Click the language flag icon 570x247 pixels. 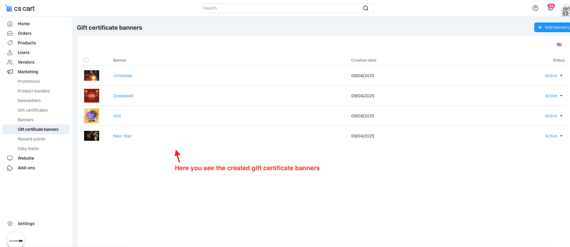(x=559, y=44)
